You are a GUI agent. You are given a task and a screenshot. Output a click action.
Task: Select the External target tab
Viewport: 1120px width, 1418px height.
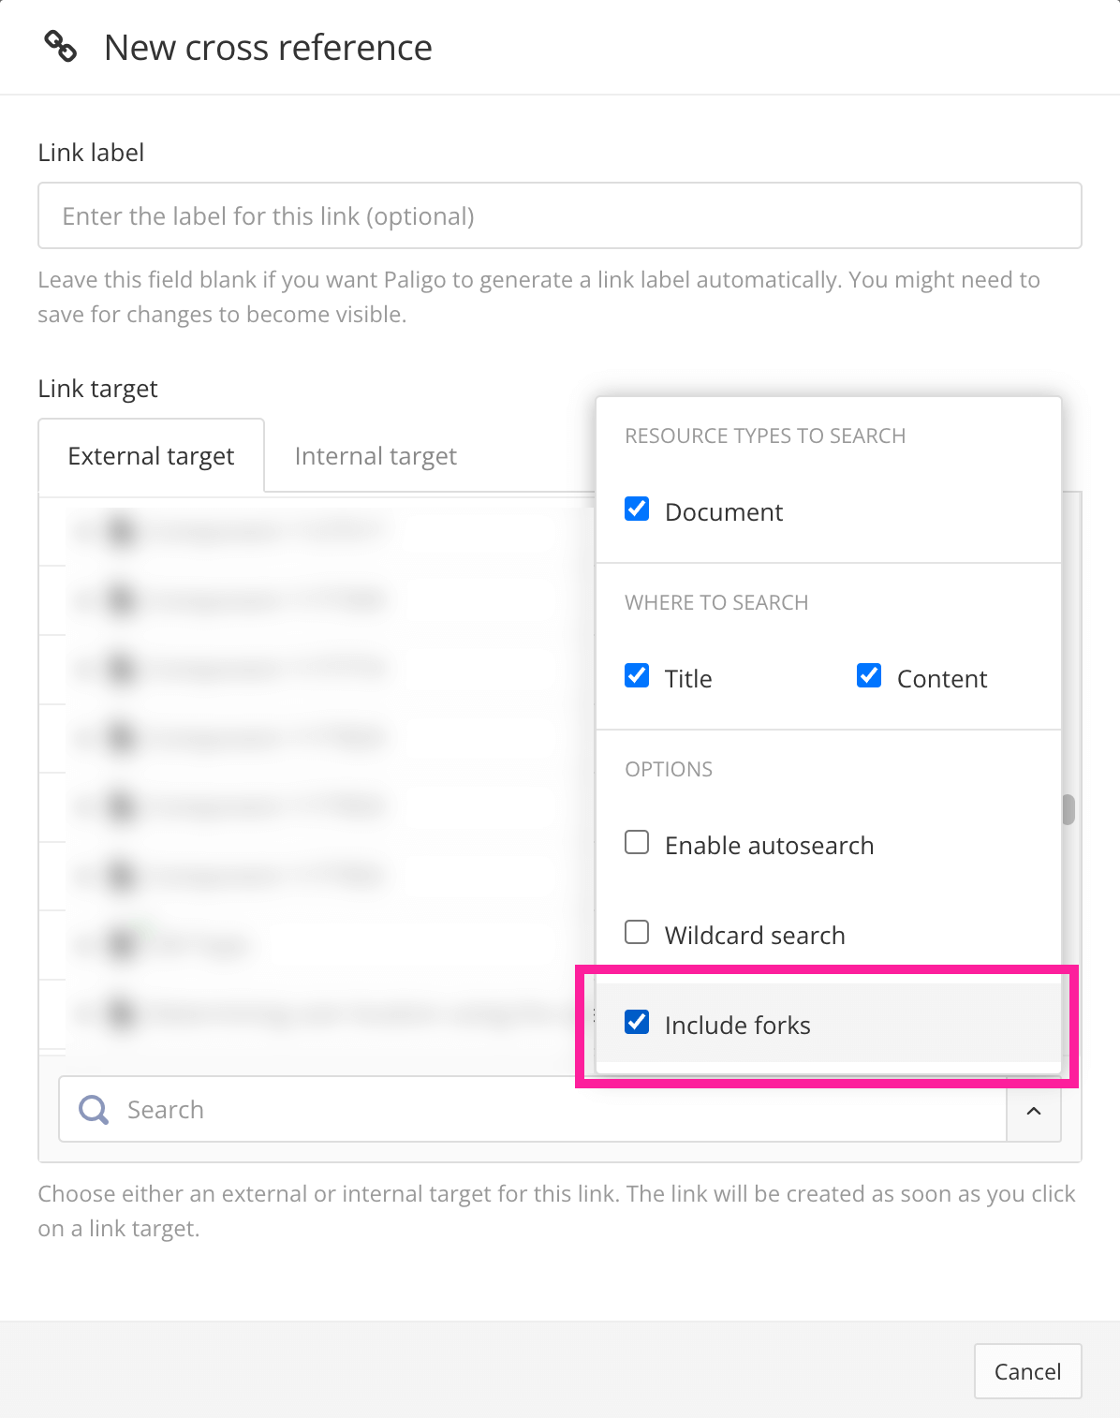coord(151,456)
